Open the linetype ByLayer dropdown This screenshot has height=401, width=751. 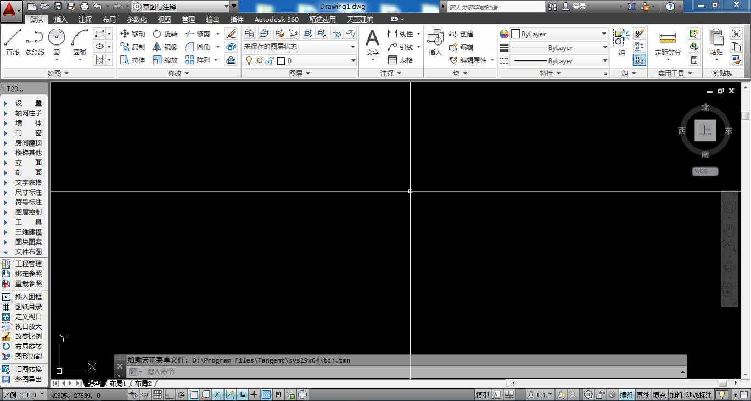point(559,60)
